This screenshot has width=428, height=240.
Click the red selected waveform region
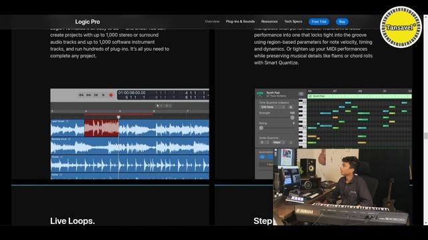pos(102,128)
